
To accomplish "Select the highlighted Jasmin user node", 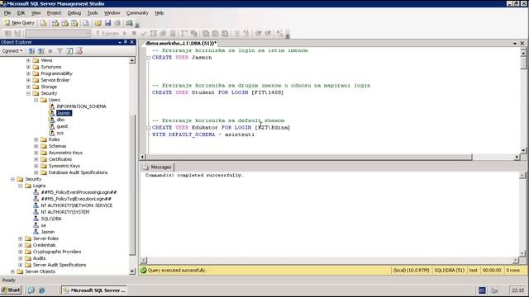I will coord(64,113).
